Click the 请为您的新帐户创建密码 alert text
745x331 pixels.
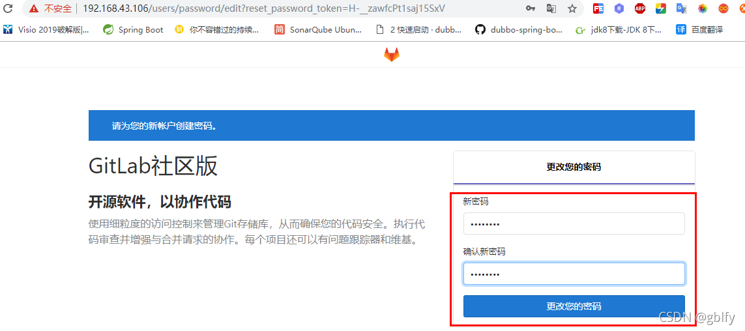click(164, 126)
